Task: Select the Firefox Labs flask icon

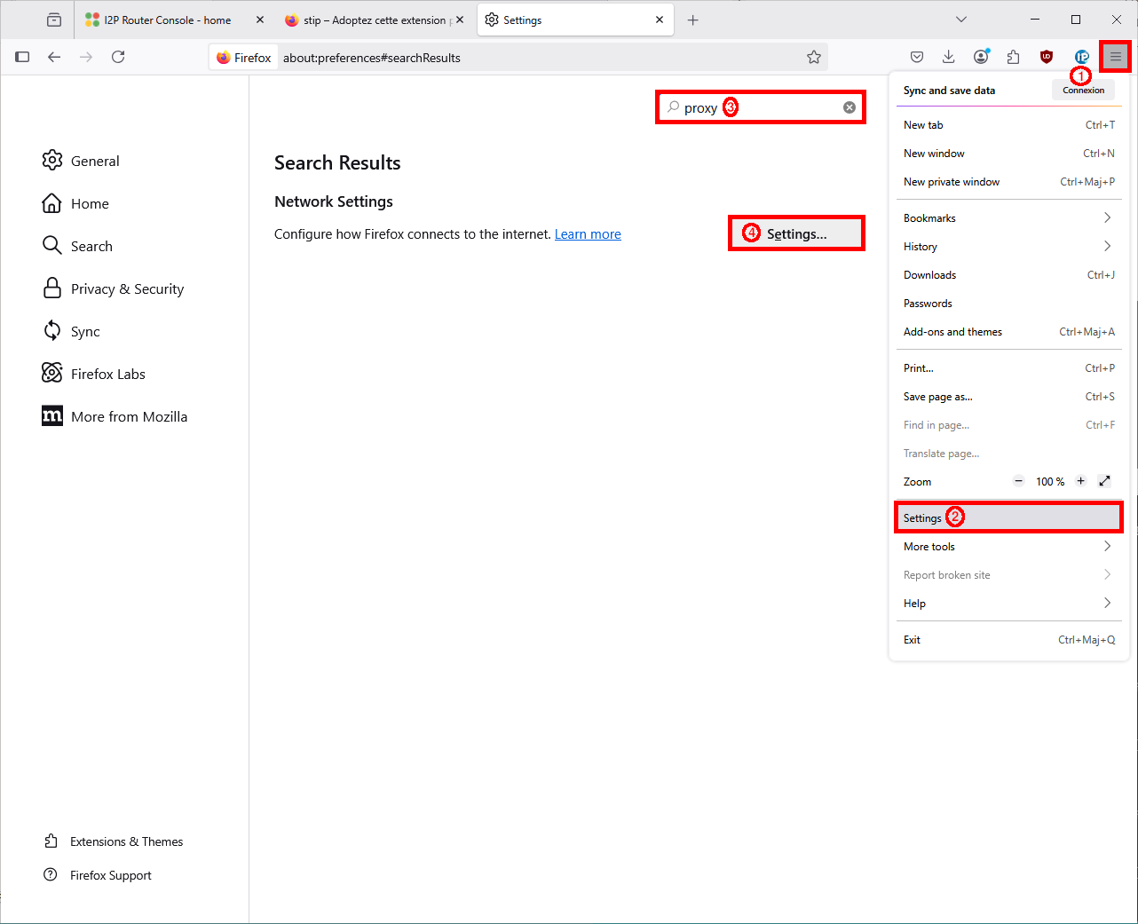Action: [x=52, y=373]
